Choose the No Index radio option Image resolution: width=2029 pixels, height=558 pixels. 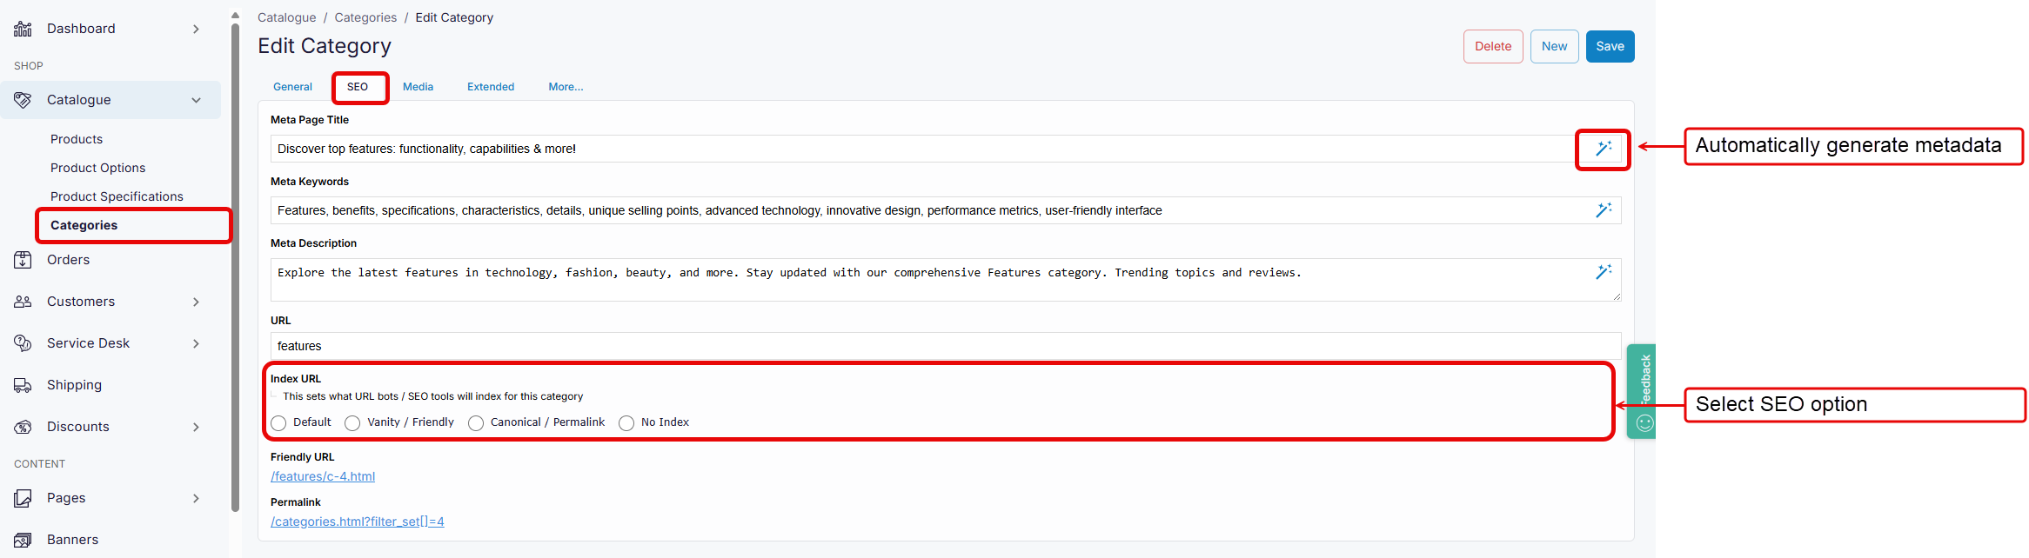click(x=626, y=423)
